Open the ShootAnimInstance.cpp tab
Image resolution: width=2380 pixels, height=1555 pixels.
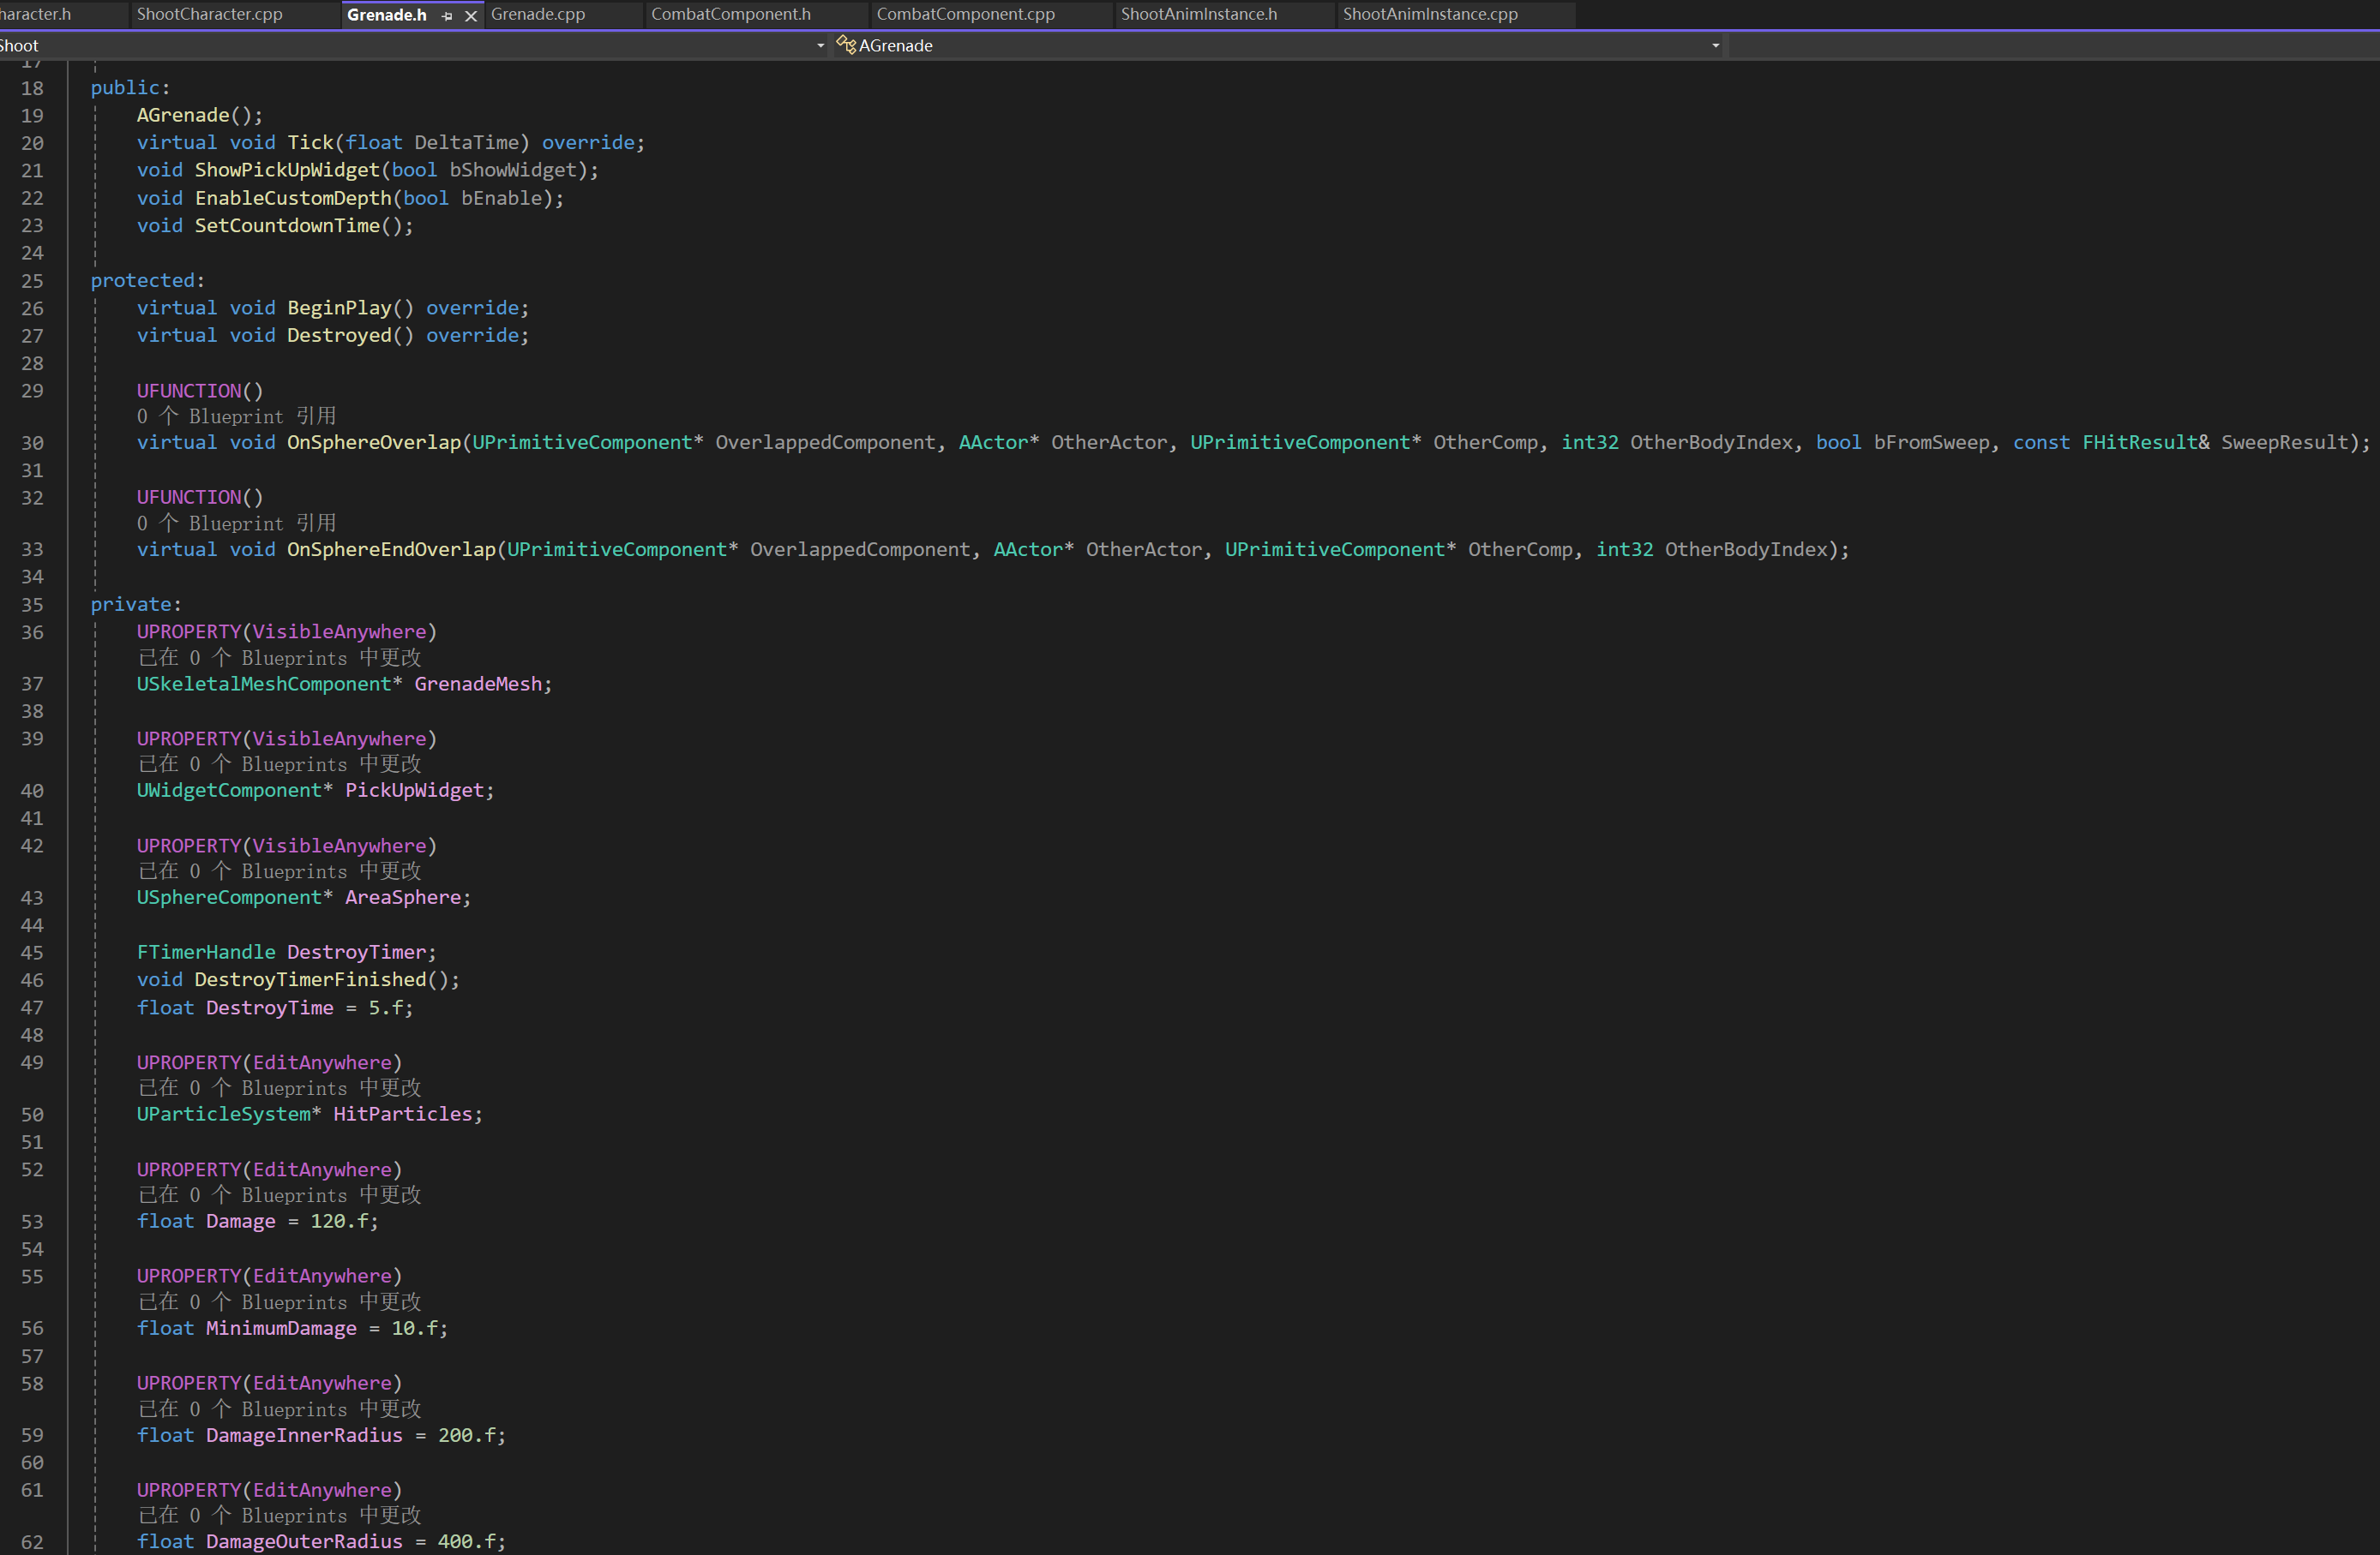(1429, 14)
